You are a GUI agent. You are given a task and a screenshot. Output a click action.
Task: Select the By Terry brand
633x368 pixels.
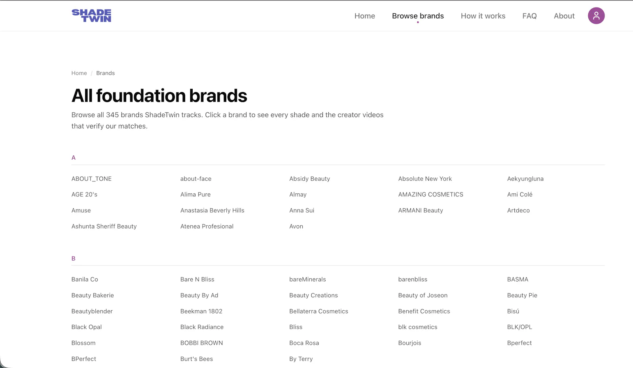point(301,359)
